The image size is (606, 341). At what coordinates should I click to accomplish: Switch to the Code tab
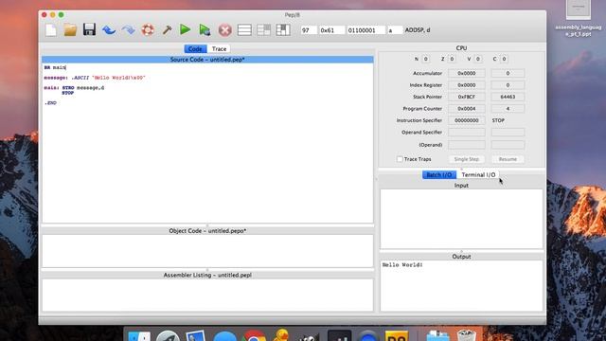click(x=195, y=48)
